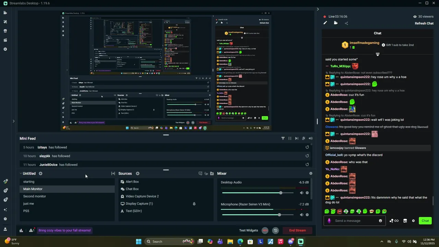The width and height of the screenshot is (439, 247).
Task: Expand the left side panel arrow
Action: coord(14,121)
